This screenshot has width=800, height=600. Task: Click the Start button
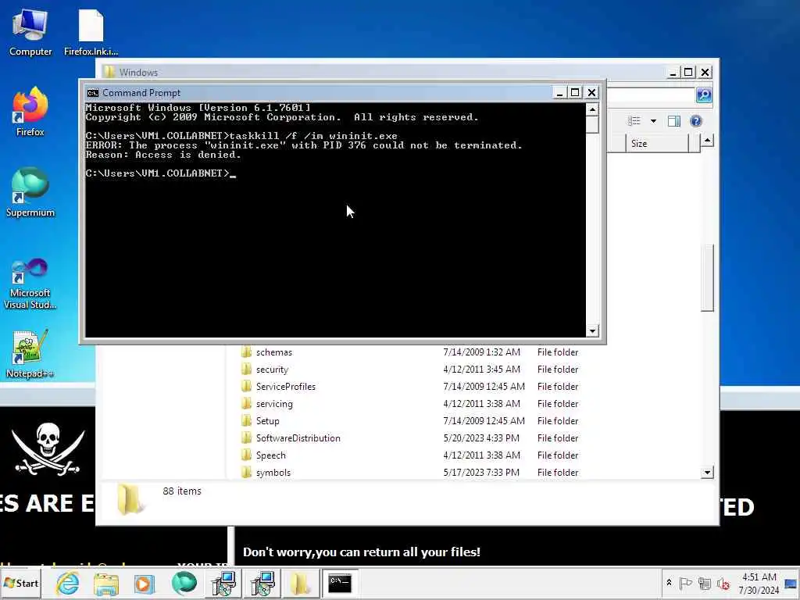coord(21,583)
